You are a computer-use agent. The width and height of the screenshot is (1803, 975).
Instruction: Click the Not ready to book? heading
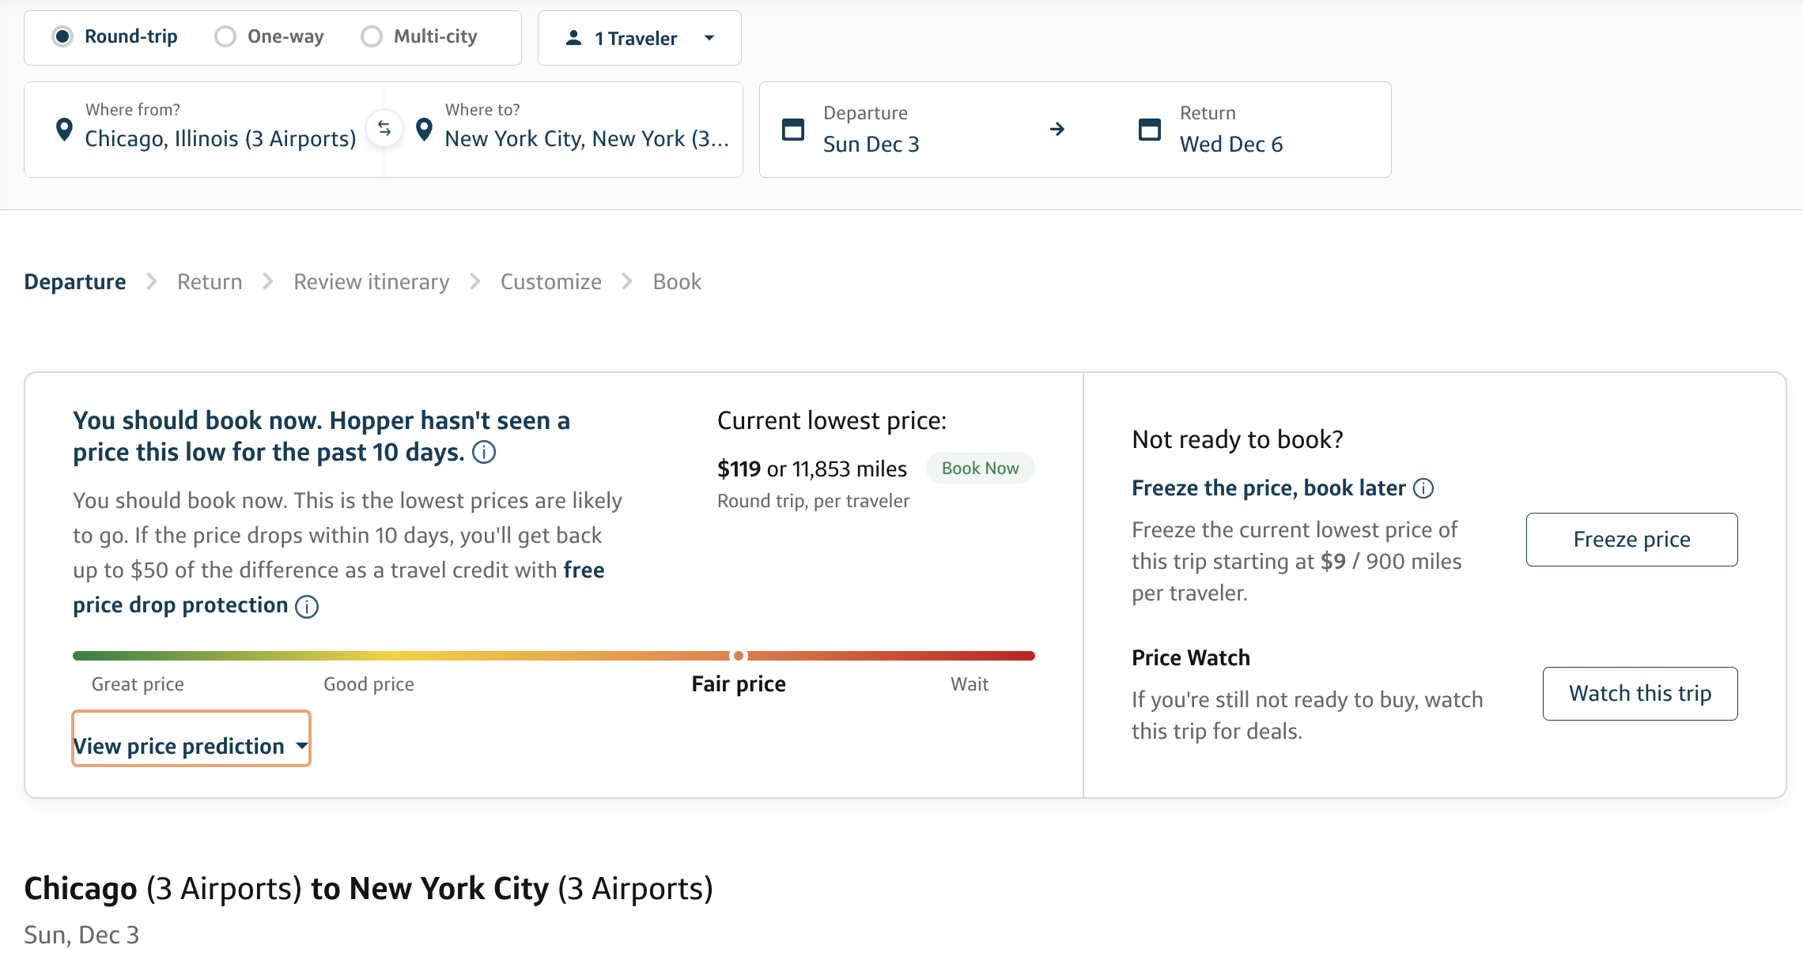(1238, 440)
